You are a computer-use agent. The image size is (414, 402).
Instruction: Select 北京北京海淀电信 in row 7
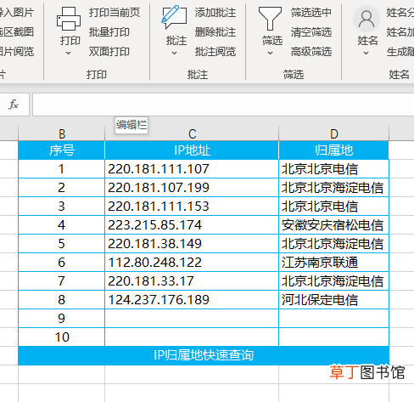[x=333, y=281]
